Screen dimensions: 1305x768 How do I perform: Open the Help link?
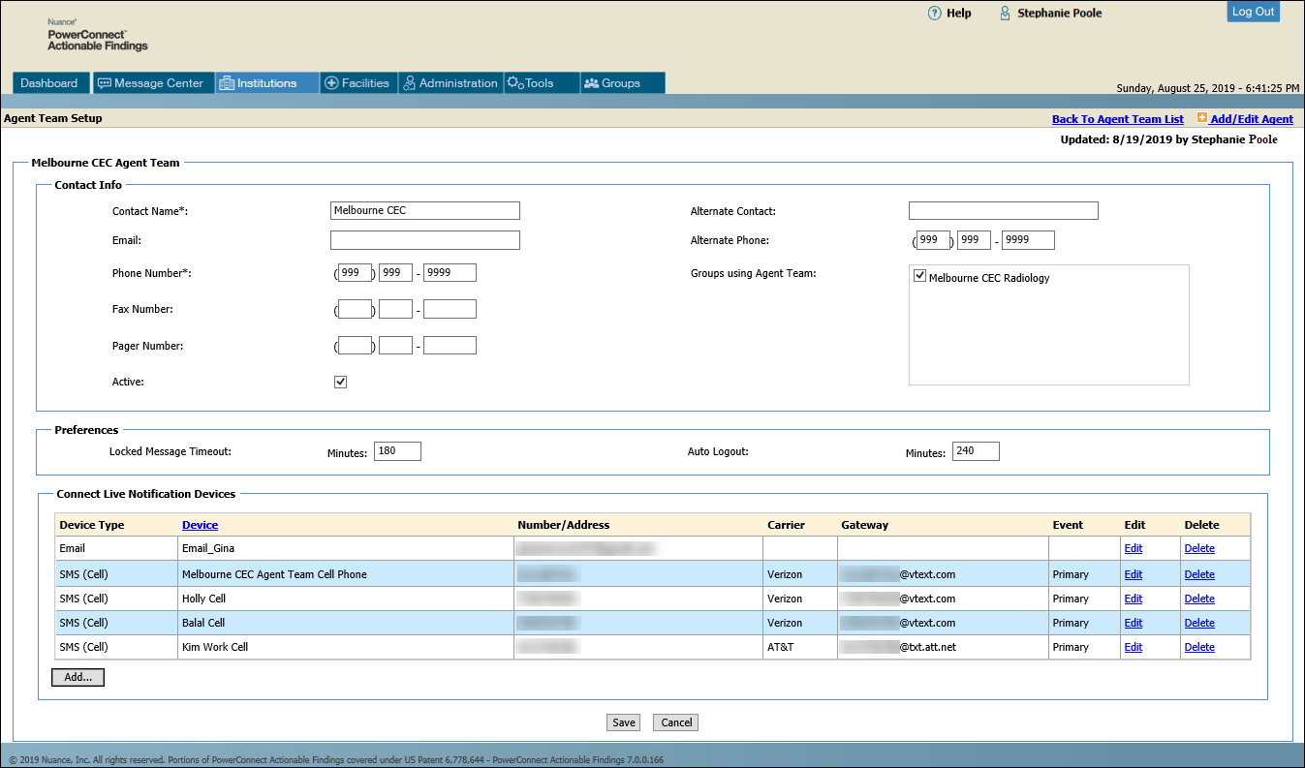[x=958, y=14]
